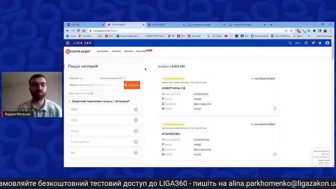
Task: Click the share icon in the address bar
Action: (x=286, y=31)
